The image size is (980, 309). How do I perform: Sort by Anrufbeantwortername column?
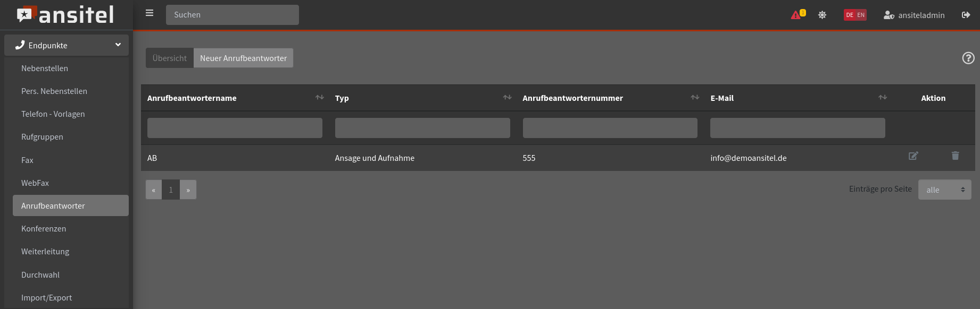click(319, 98)
